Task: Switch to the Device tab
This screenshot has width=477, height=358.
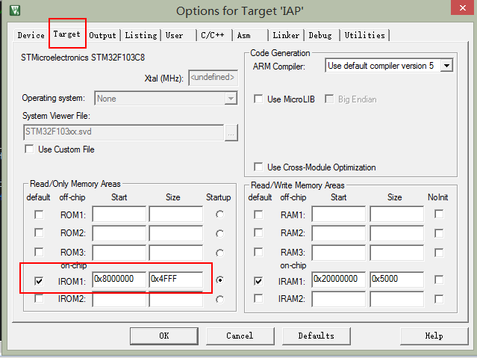Action: (x=31, y=35)
